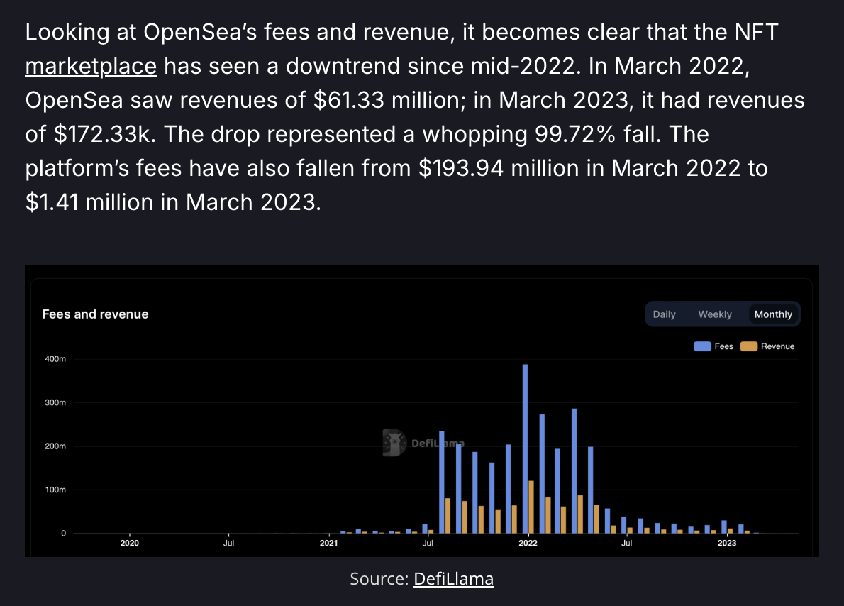The image size is (844, 606).
Task: Click the Jul label between 2020 and 2021
Action: (229, 543)
